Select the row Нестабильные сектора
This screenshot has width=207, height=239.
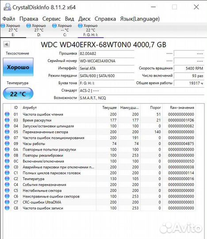(x=100, y=190)
